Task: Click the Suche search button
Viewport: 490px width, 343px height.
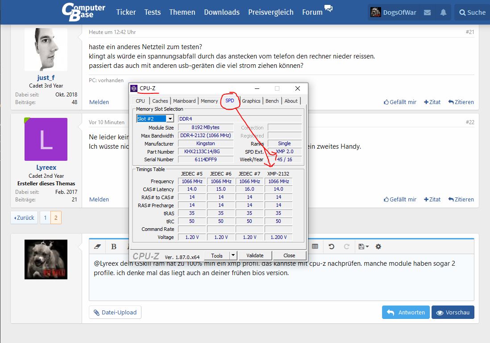Action: (x=472, y=13)
